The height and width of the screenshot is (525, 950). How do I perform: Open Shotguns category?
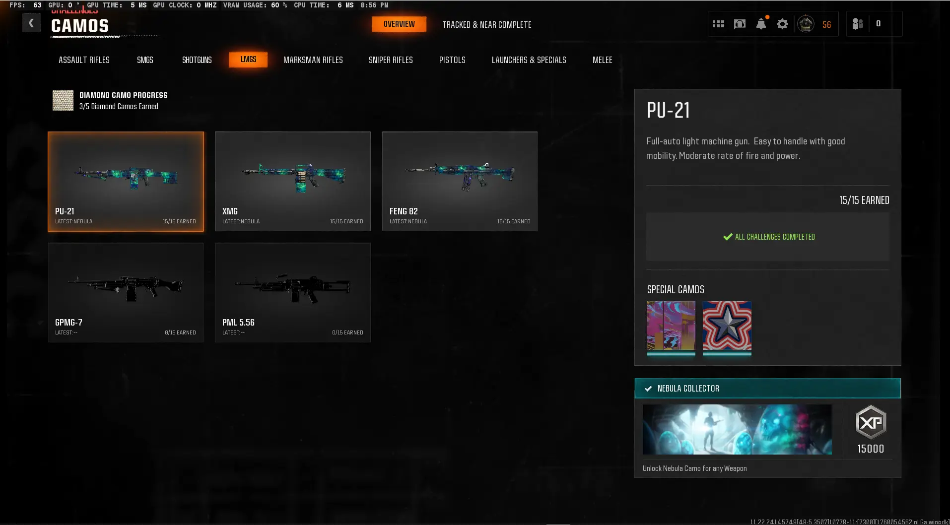pyautogui.click(x=197, y=60)
